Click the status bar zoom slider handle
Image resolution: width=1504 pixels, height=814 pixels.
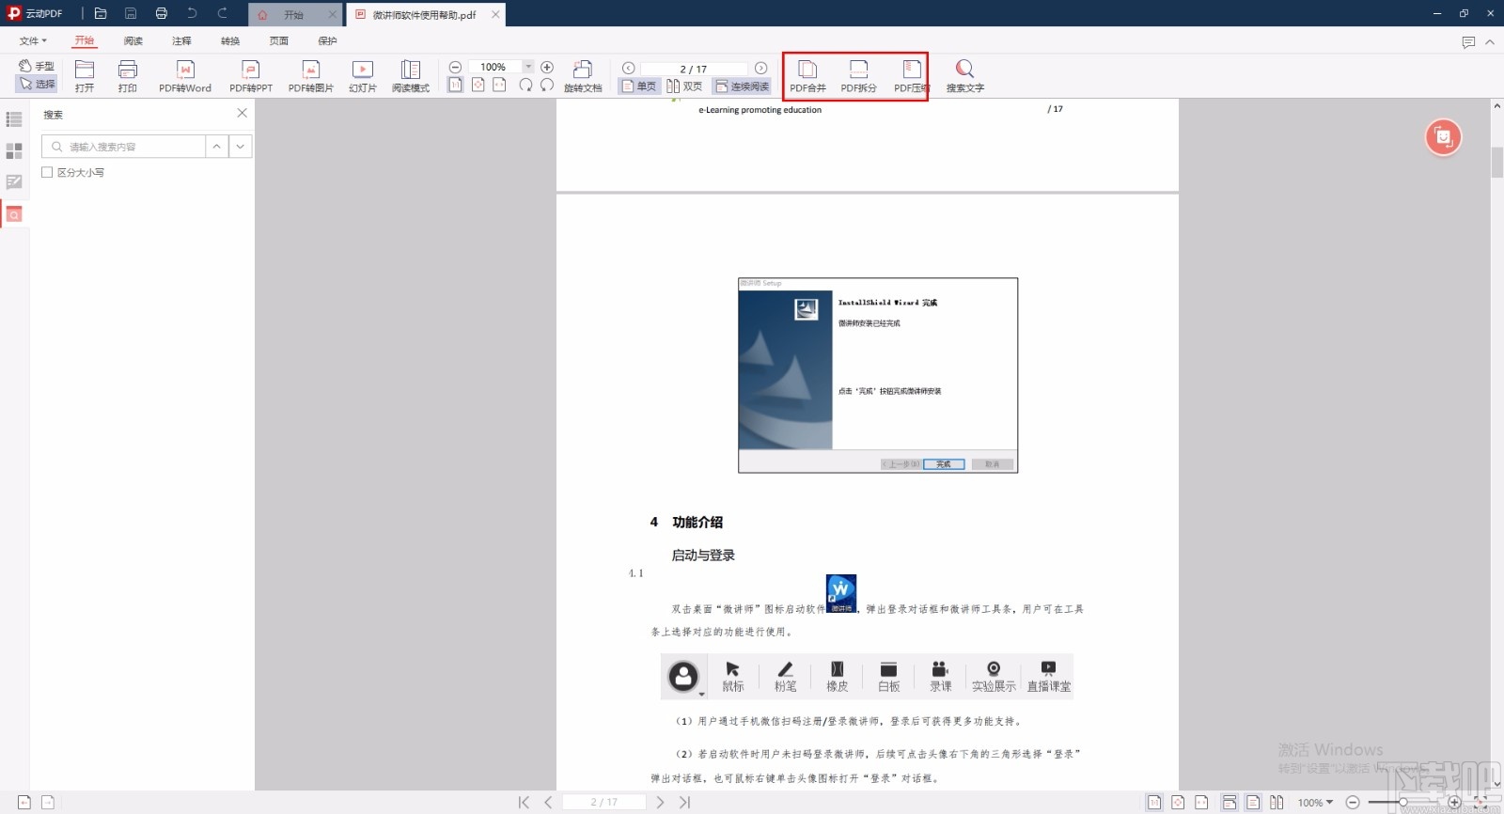point(1402,802)
